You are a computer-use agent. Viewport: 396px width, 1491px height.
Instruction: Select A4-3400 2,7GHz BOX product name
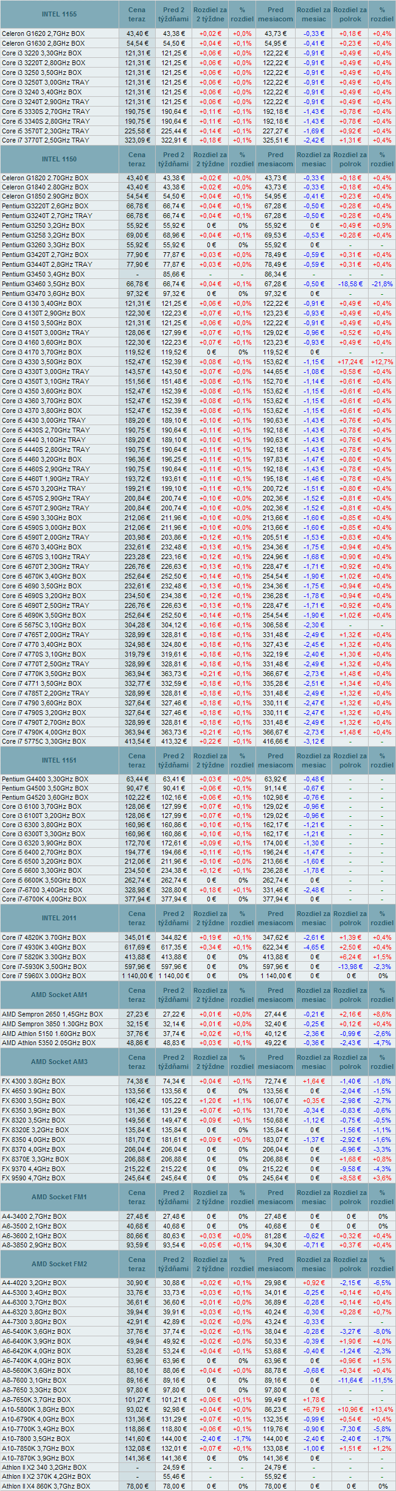coord(34,1216)
